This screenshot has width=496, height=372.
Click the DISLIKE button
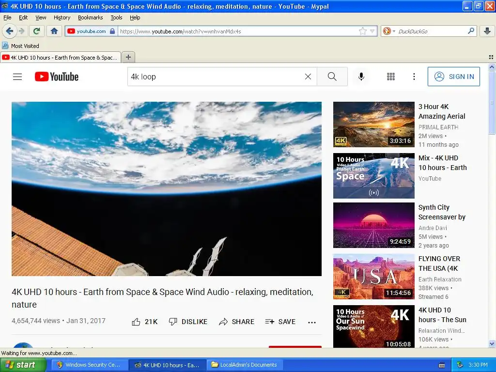point(188,322)
